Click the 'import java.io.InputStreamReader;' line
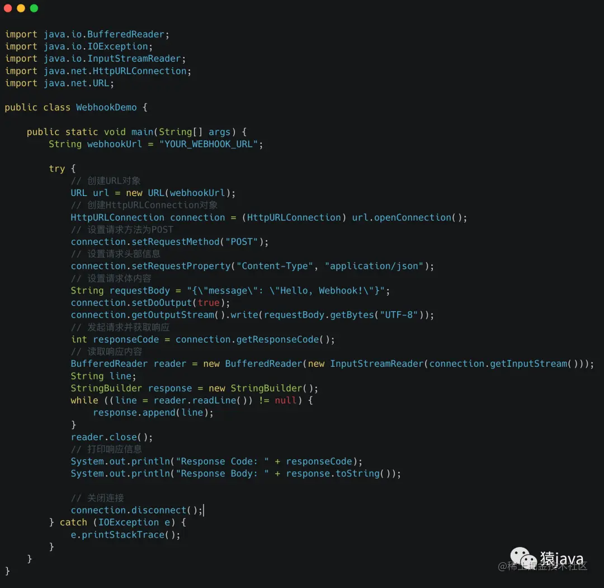 pyautogui.click(x=95, y=59)
